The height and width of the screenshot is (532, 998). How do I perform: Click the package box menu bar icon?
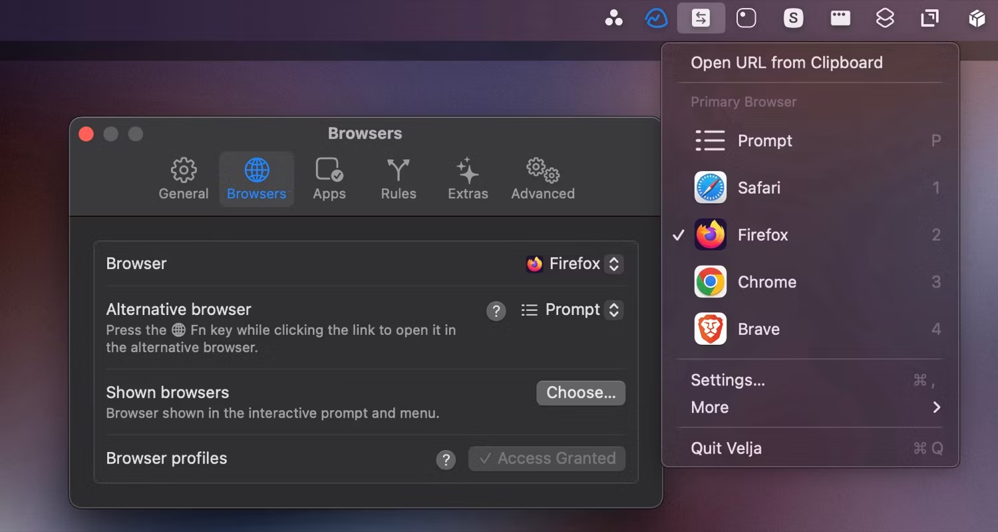click(976, 18)
